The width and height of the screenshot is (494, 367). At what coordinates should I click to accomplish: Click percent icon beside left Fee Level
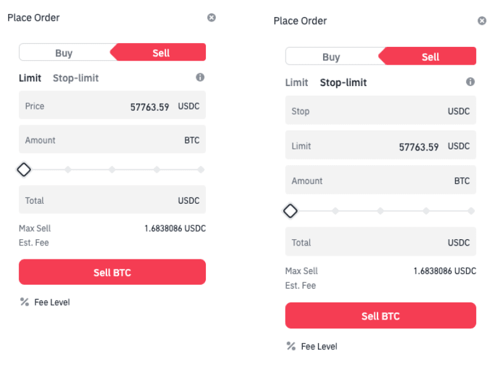pos(25,302)
